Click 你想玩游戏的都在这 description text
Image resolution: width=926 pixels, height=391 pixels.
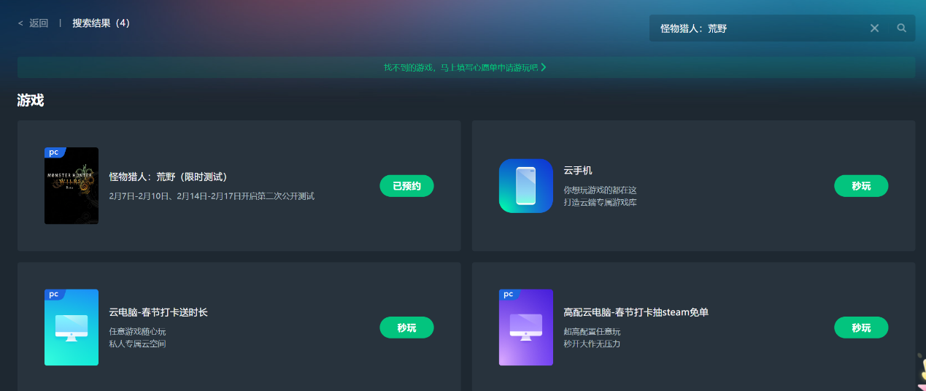click(600, 190)
